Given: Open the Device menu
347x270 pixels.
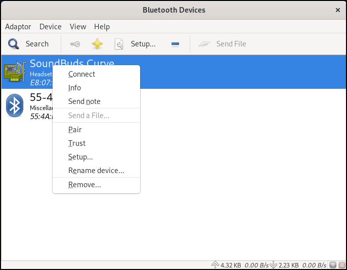Looking at the screenshot, I should click(x=50, y=27).
